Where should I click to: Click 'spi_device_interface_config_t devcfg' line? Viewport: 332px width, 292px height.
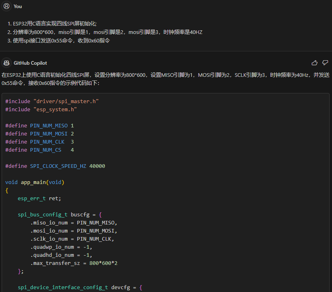tap(80, 288)
